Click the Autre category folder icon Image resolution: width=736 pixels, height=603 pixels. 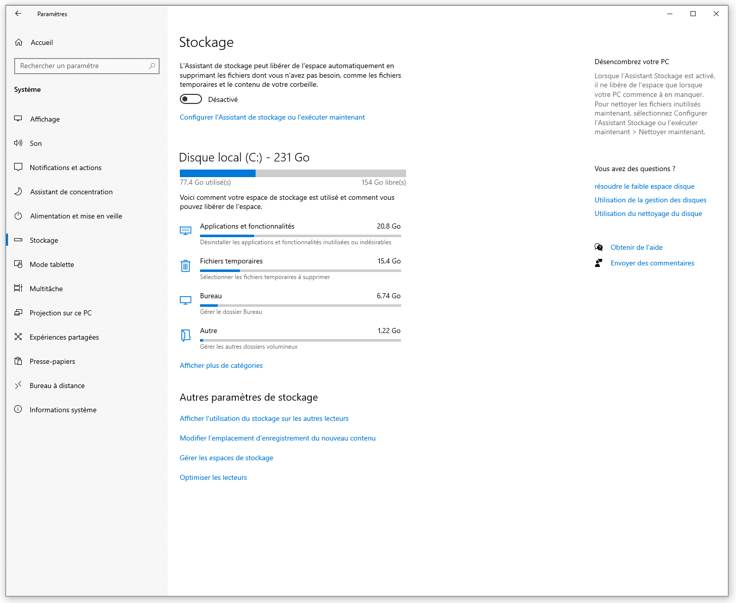185,335
